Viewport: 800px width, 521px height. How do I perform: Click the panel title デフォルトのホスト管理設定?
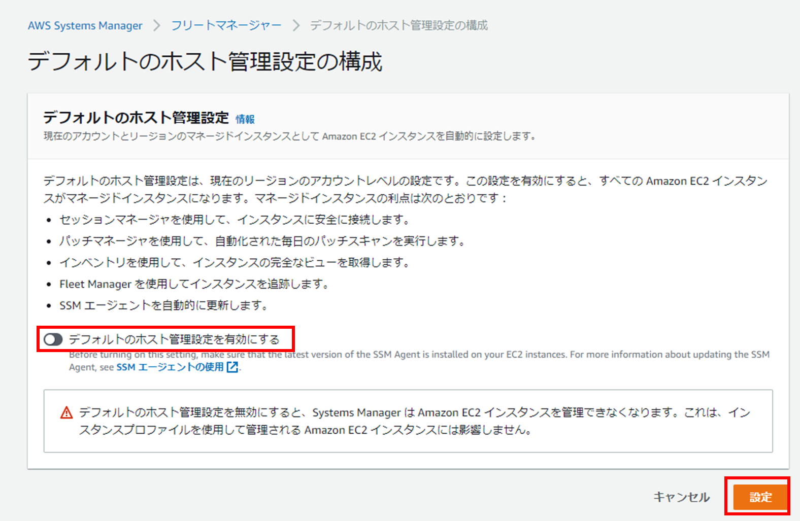[x=136, y=118]
